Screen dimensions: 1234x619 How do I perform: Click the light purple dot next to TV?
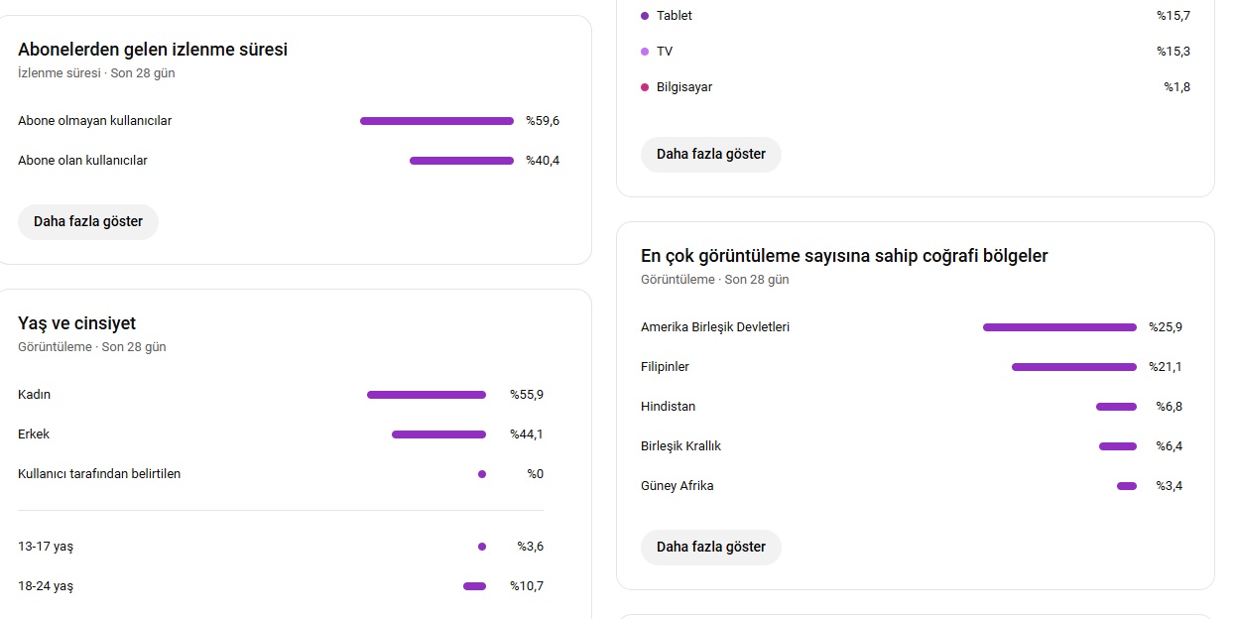tap(645, 52)
